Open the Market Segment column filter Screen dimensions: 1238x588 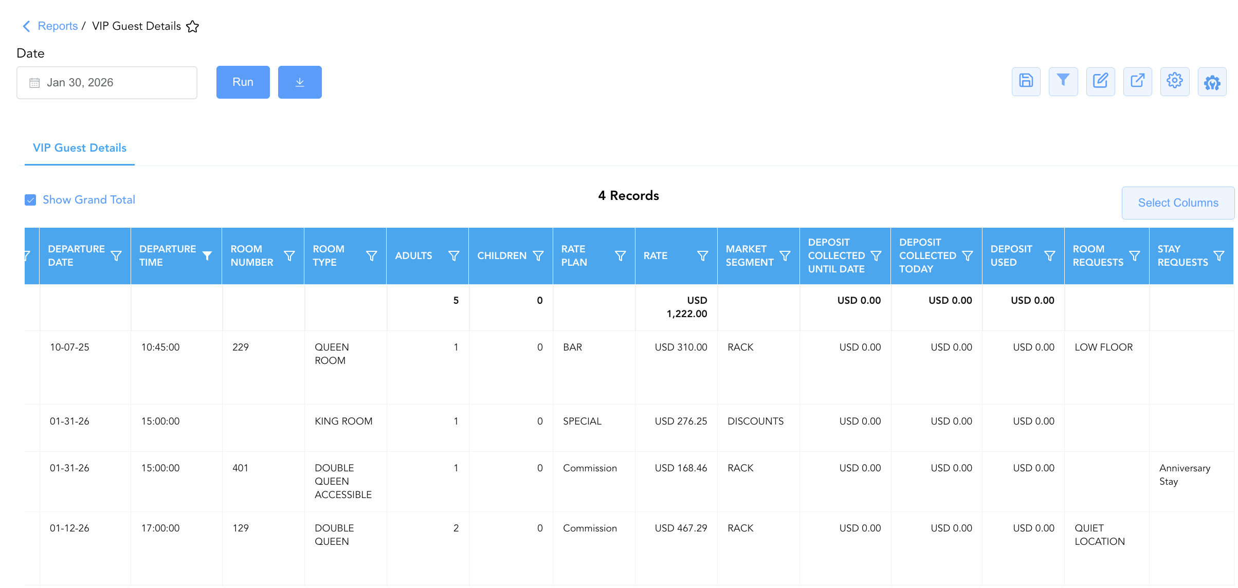(x=785, y=256)
